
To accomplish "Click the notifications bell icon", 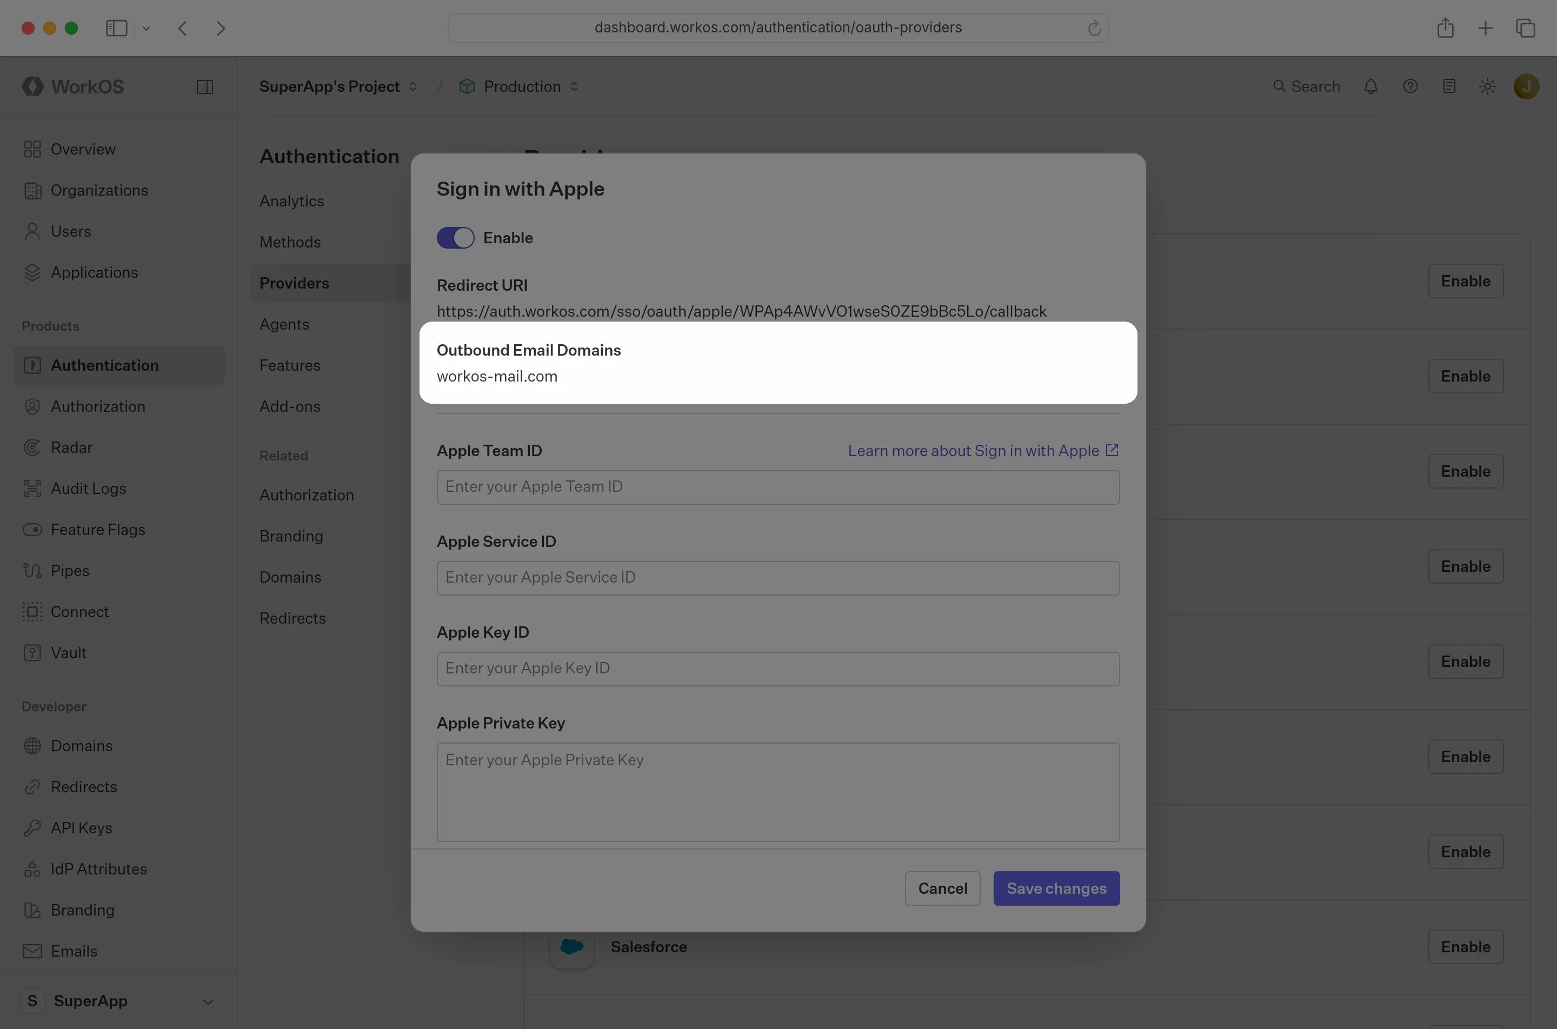I will point(1370,86).
